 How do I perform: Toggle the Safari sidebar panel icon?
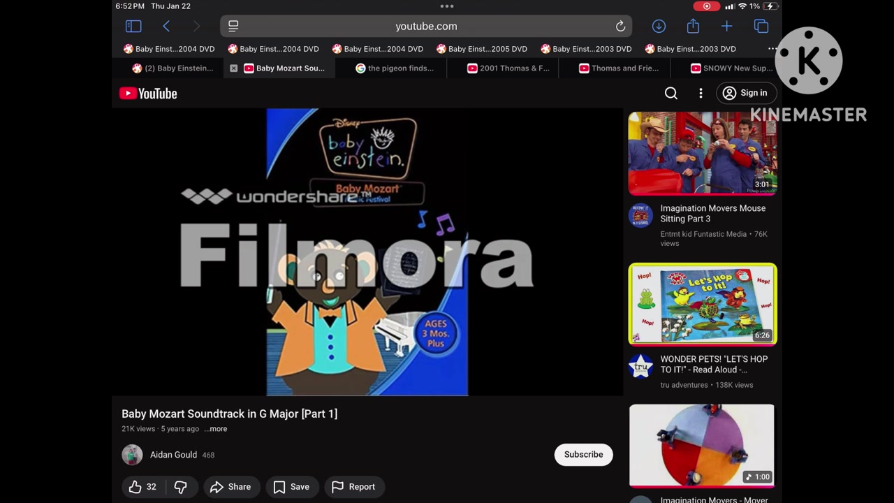(x=133, y=27)
